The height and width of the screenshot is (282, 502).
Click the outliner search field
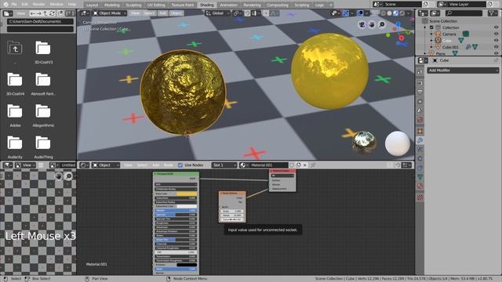[464, 13]
